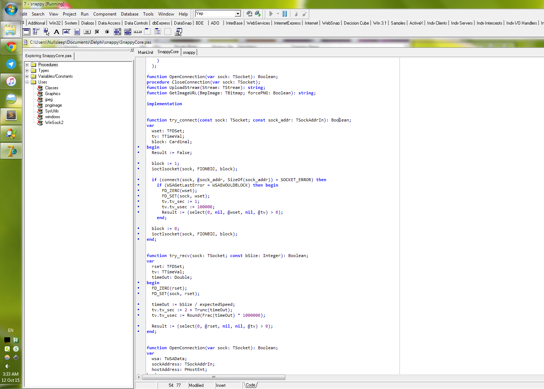Click the Trace Into debug icon

coord(296,14)
